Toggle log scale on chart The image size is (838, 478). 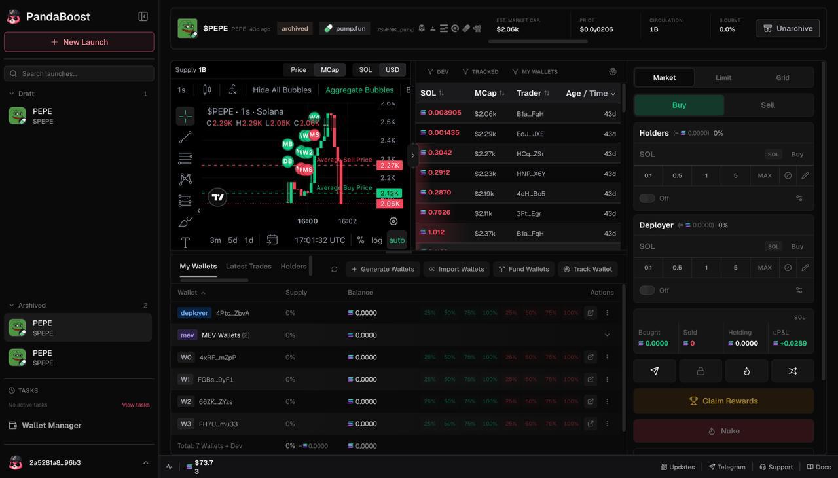click(376, 240)
